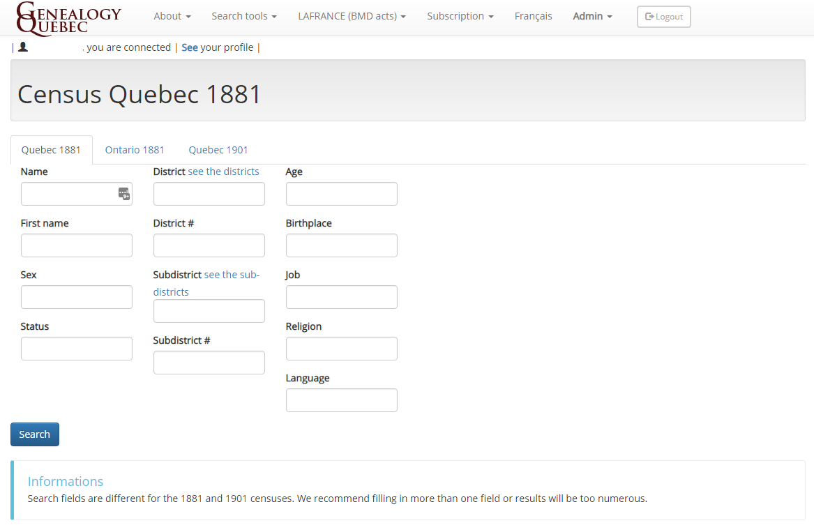The width and height of the screenshot is (814, 532).
Task: Switch to the Quebec 1901 tab
Action: (218, 150)
